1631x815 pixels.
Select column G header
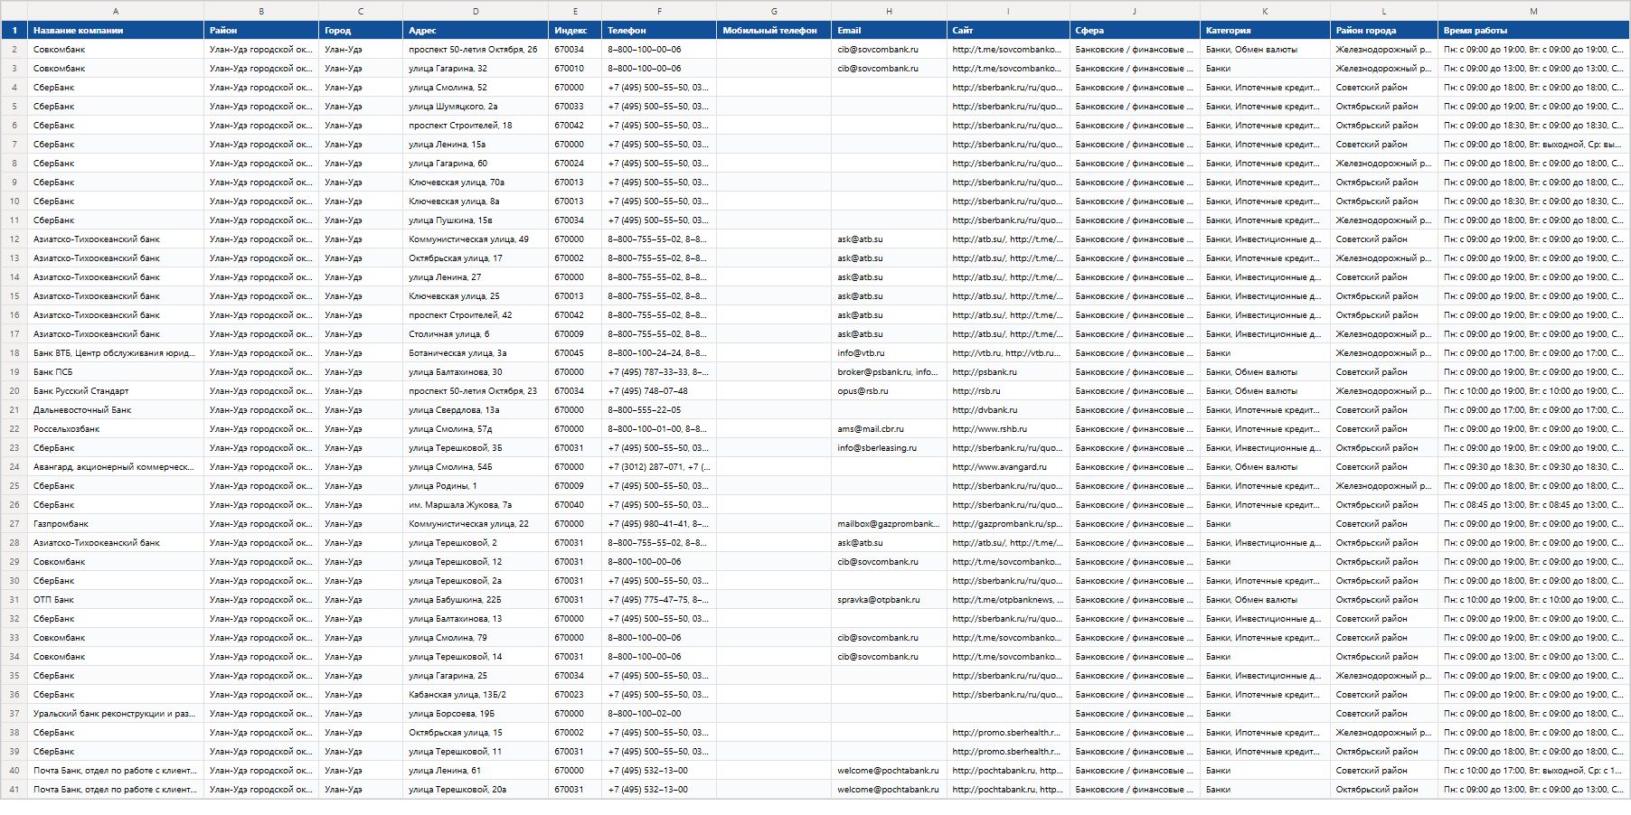[774, 11]
